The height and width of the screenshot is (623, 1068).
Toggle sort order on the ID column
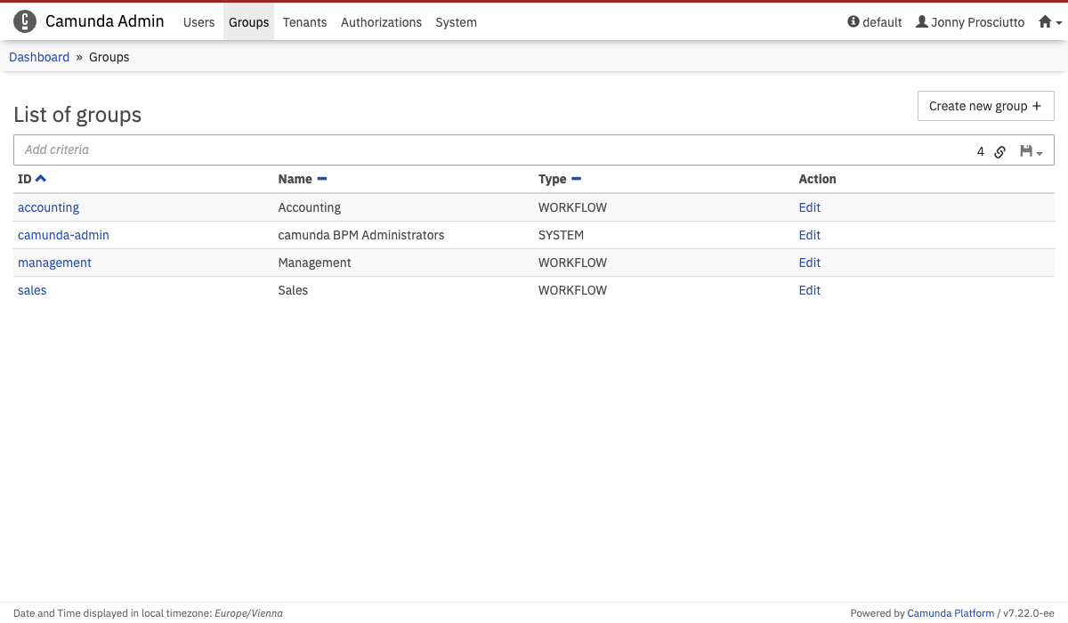[x=40, y=179]
